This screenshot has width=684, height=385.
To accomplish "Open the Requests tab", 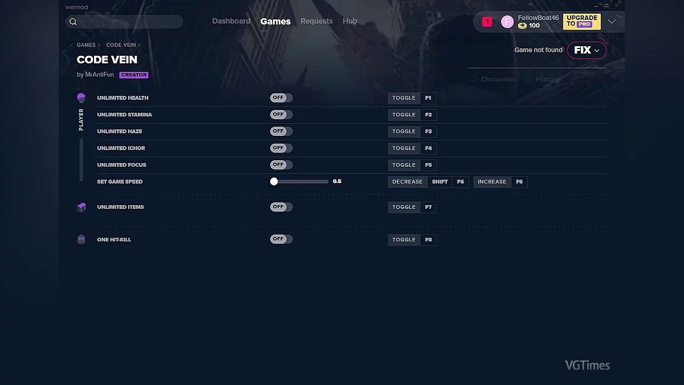I will [316, 21].
